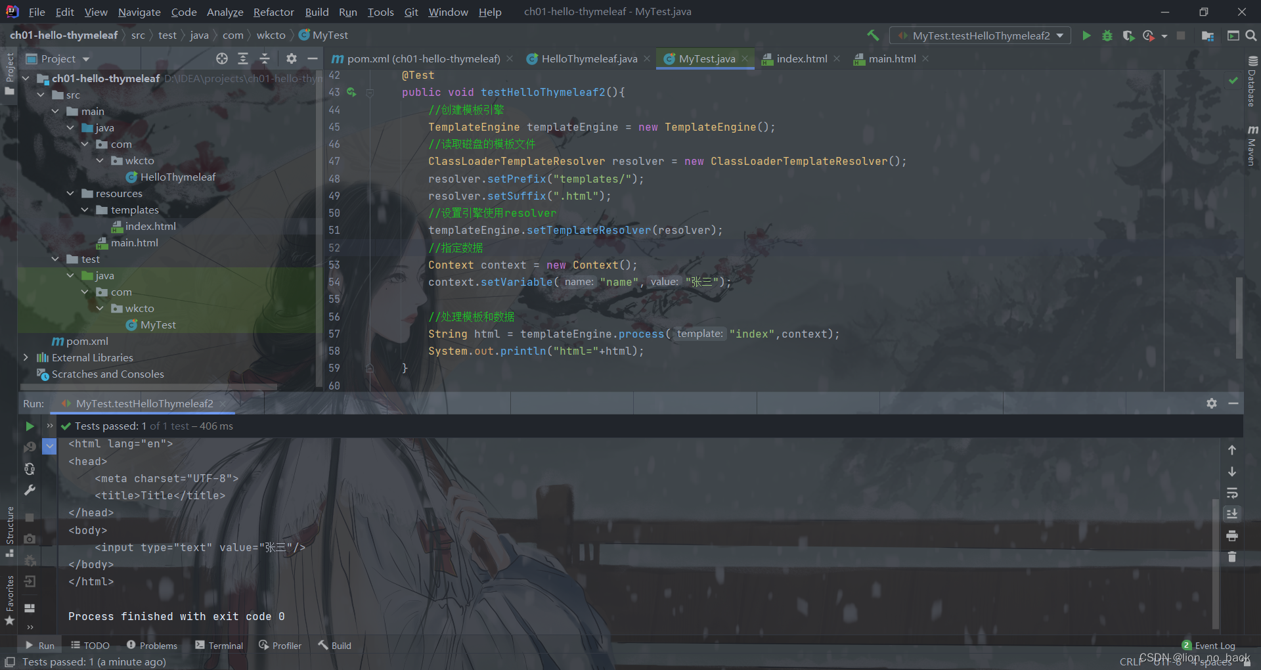
Task: Start debugging with the bug icon
Action: [x=1107, y=35]
